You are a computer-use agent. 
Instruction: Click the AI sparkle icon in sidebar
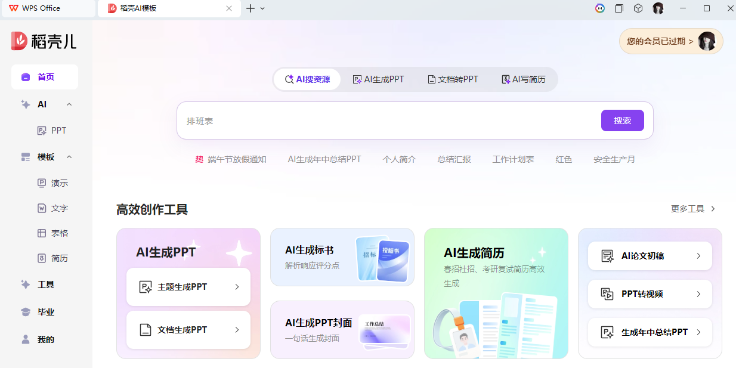[x=26, y=104]
